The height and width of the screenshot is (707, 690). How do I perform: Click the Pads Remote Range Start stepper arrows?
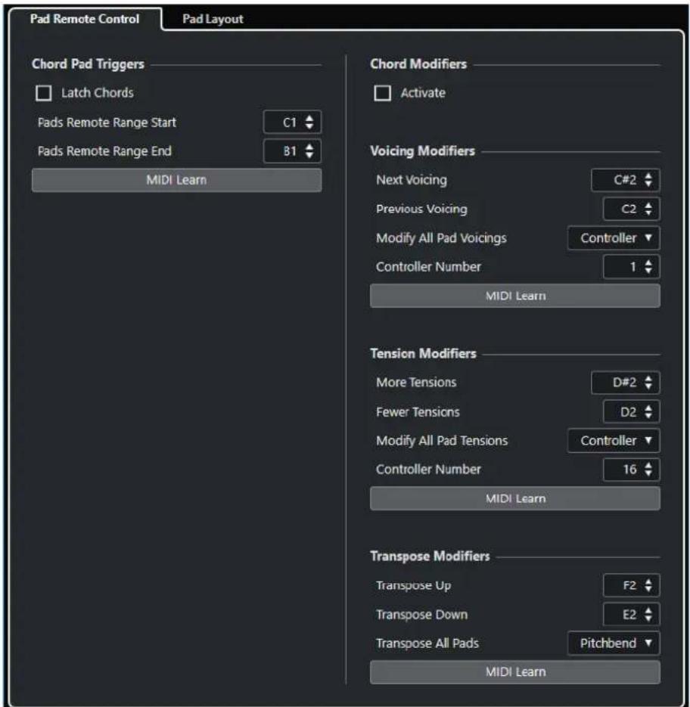click(309, 122)
